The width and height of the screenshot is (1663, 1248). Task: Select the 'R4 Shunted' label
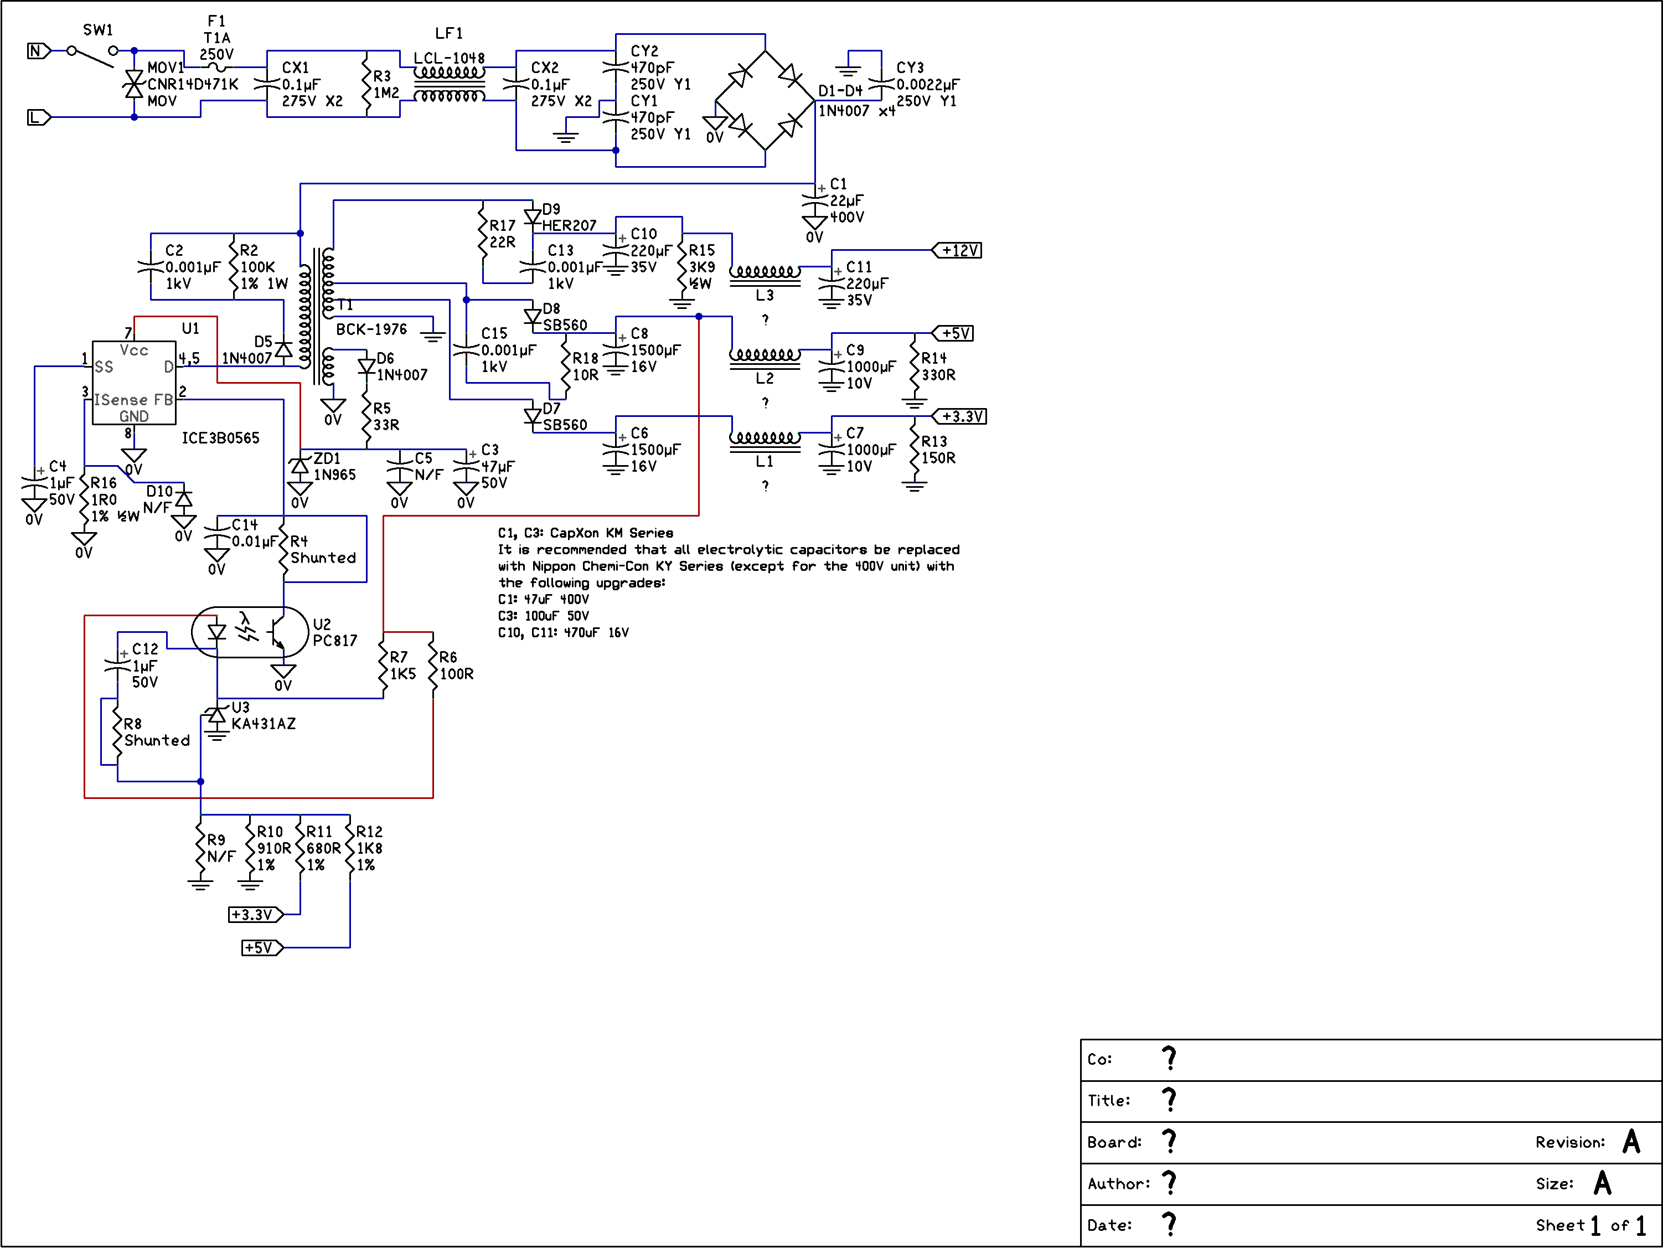323,550
